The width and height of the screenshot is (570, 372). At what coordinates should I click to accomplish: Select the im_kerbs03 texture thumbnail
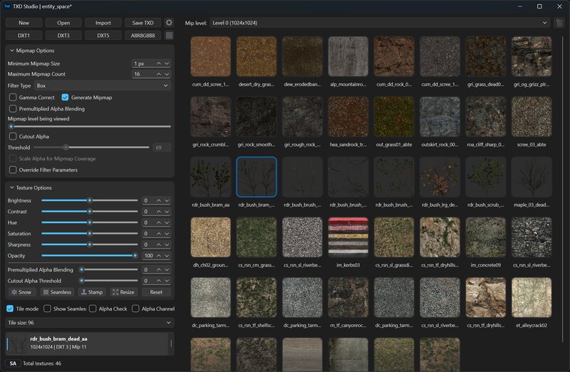point(348,237)
